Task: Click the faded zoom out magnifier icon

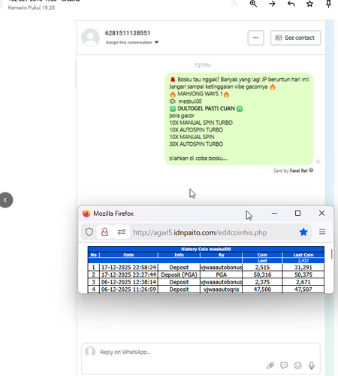Action: tap(234, 4)
